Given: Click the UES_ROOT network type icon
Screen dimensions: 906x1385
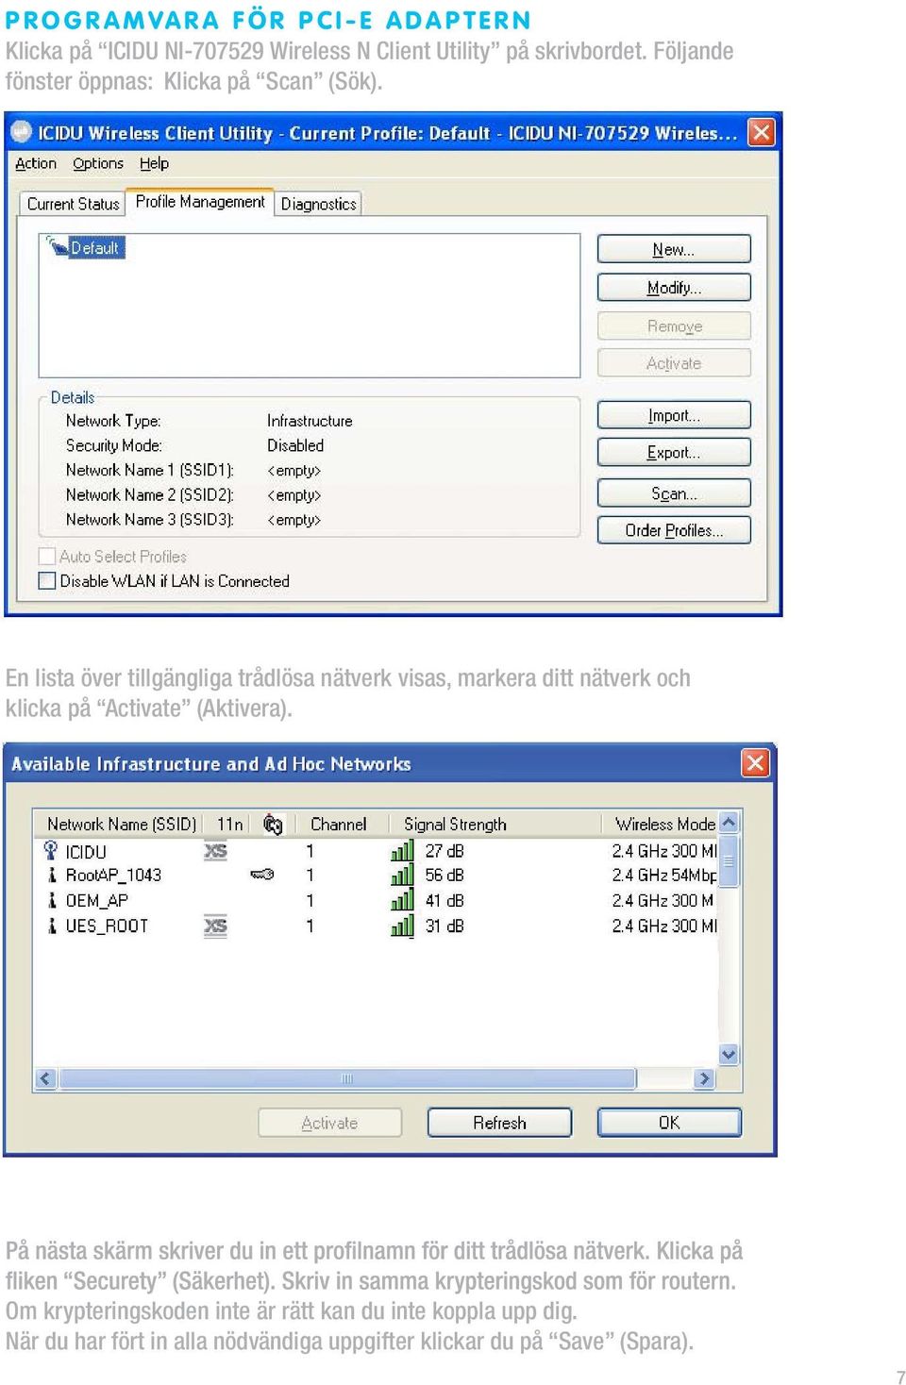Looking at the screenshot, I should pyautogui.click(x=52, y=926).
